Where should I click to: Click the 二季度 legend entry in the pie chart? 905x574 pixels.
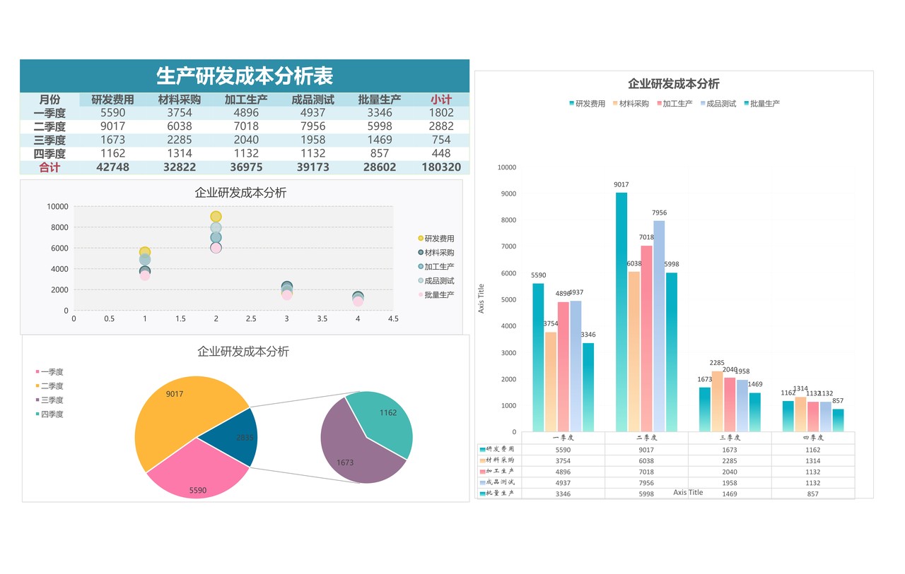click(49, 386)
